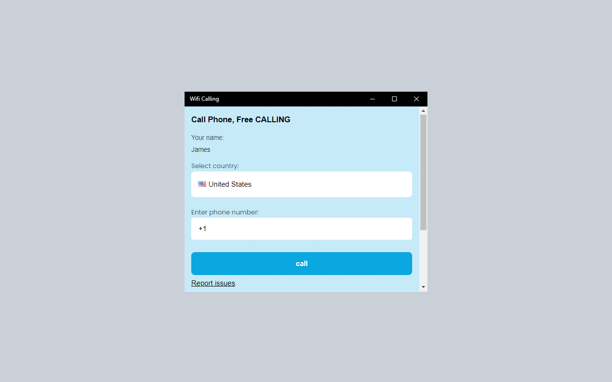Click the scrollbar down arrow
612x382 pixels.
click(x=423, y=287)
